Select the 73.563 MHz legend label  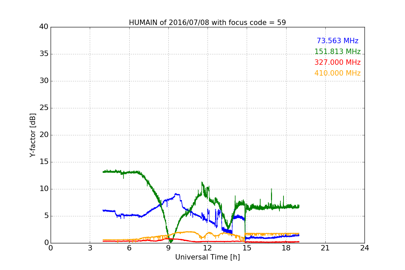(x=337, y=41)
